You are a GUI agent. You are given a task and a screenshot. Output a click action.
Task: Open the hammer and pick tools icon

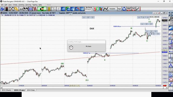[12, 9]
